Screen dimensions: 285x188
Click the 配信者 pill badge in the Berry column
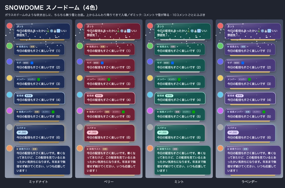[x=99, y=96]
